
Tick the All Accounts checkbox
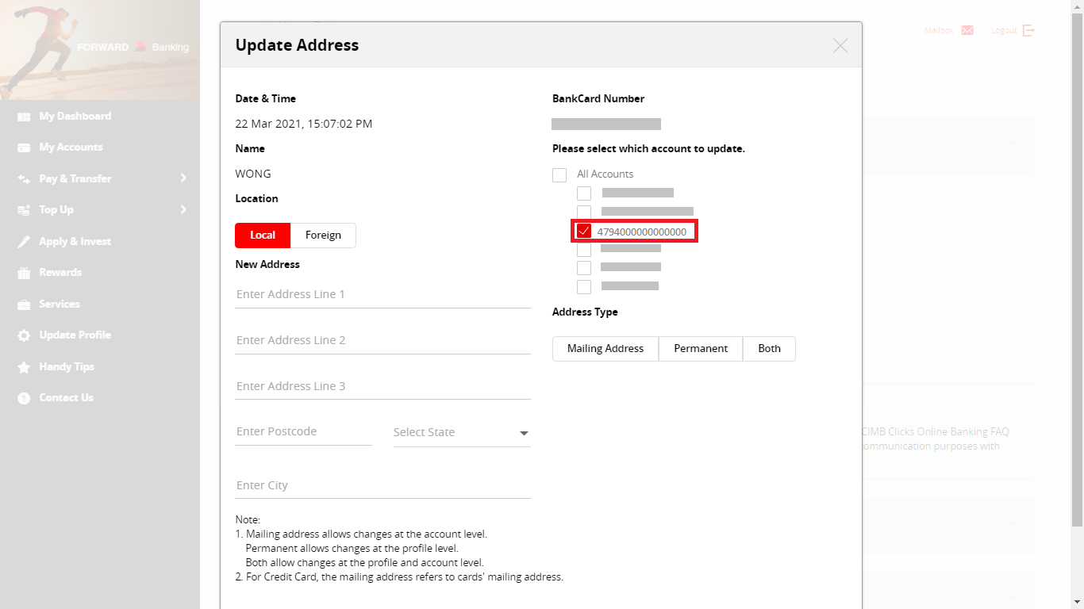(559, 174)
